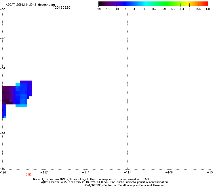Select the 1.0 colorbar tick label

coord(208,9)
